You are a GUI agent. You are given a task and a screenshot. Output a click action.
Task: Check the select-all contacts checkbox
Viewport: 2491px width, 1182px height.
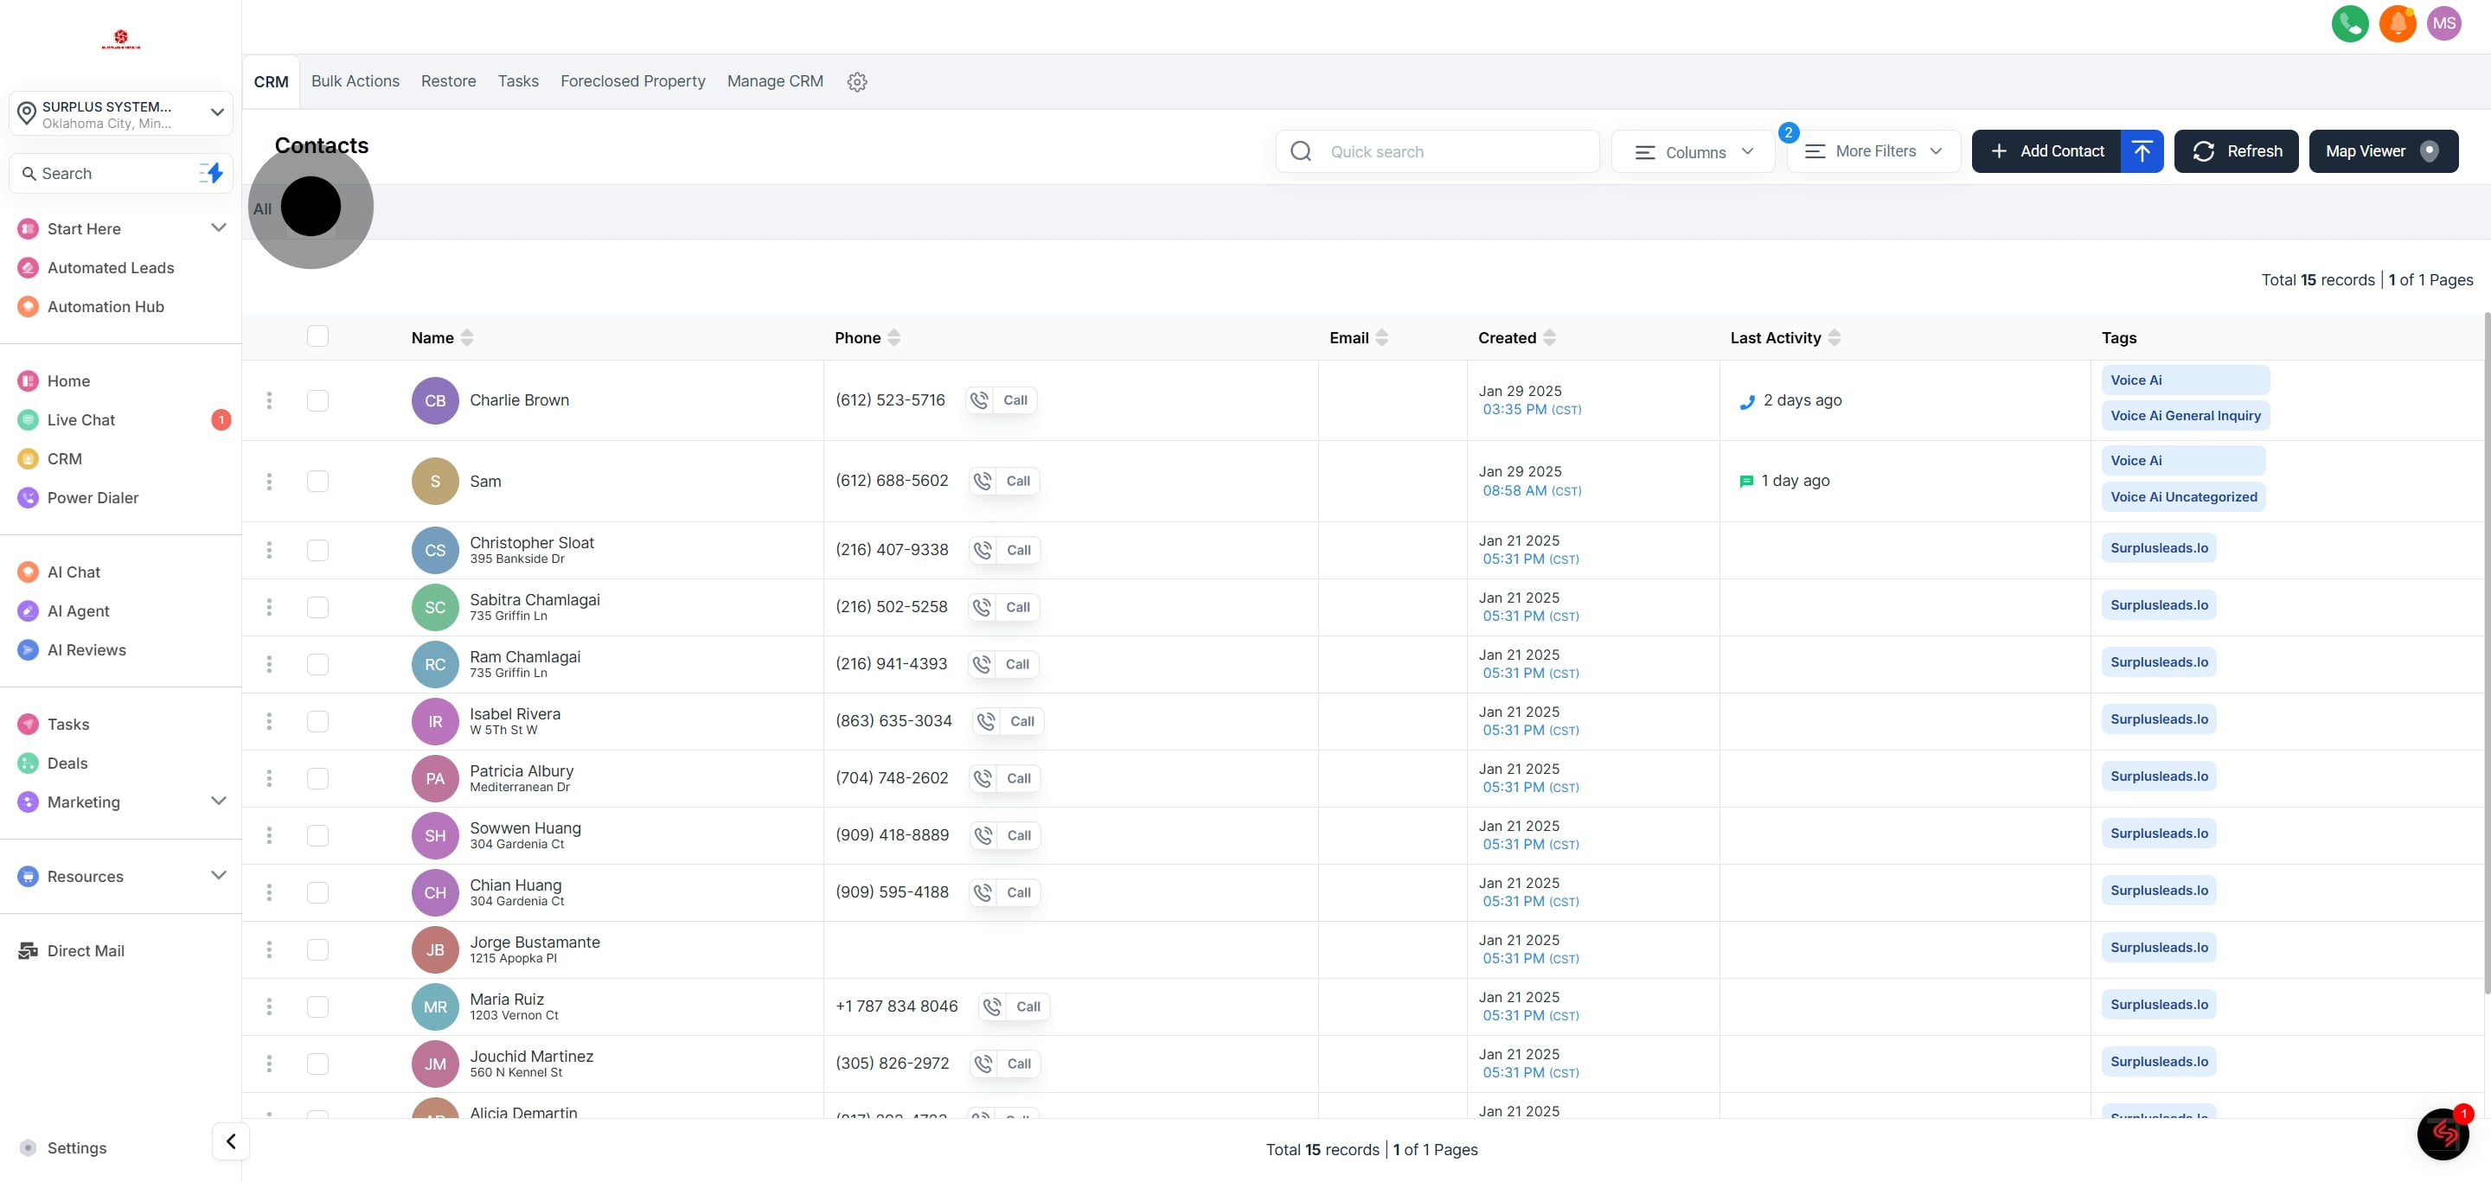pos(317,336)
